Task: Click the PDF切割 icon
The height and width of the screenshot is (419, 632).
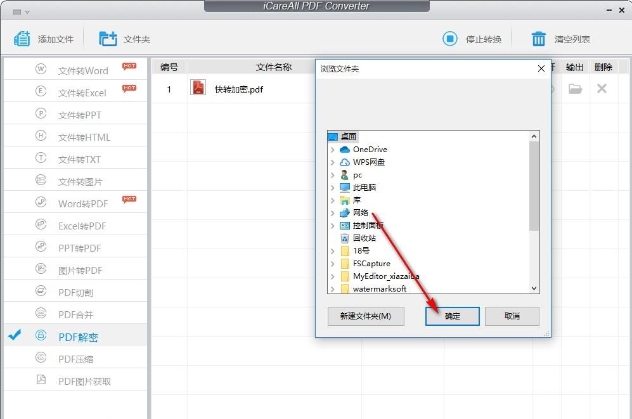Action: [x=41, y=290]
